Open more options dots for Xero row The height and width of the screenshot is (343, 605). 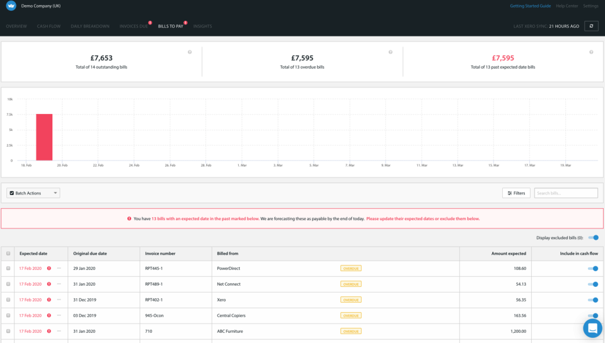59,300
